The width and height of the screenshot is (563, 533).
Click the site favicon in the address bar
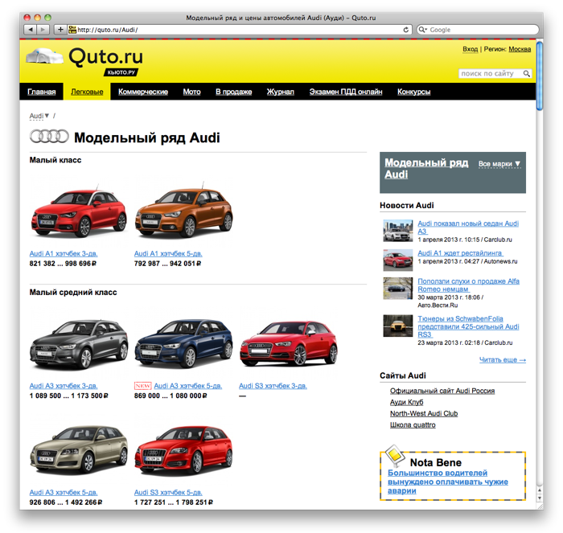72,30
